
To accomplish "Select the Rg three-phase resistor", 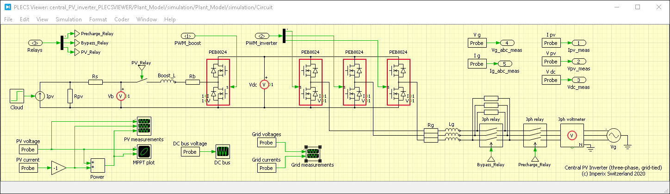I will click(431, 135).
